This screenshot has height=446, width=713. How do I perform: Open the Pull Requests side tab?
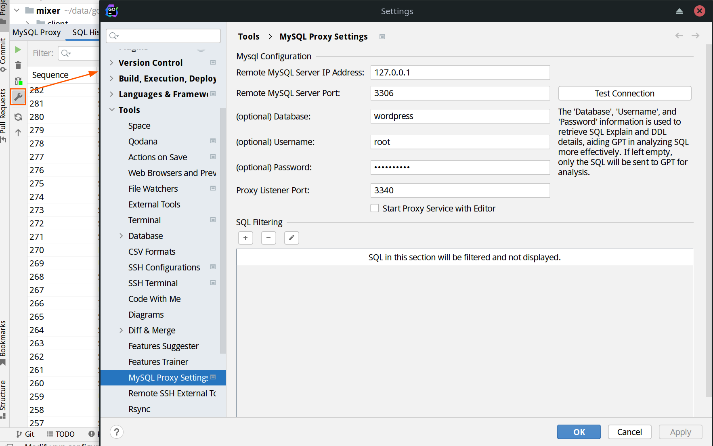click(3, 115)
